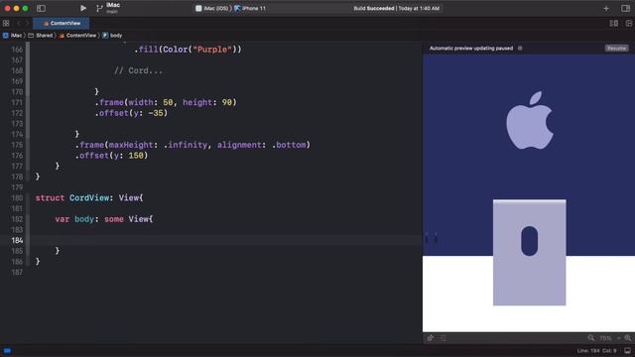Image resolution: width=635 pixels, height=357 pixels.
Task: Open the source control branch menu
Action: tap(99, 9)
